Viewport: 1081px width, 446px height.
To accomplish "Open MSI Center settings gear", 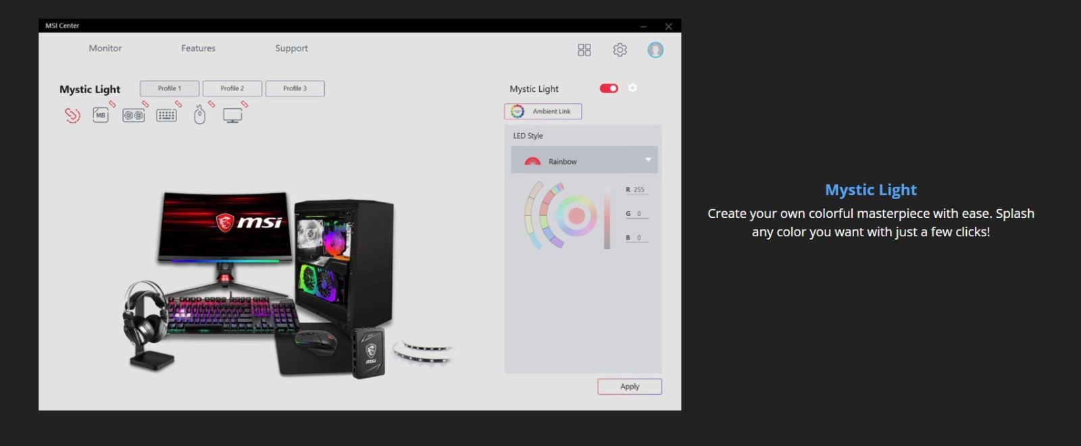I will 620,50.
